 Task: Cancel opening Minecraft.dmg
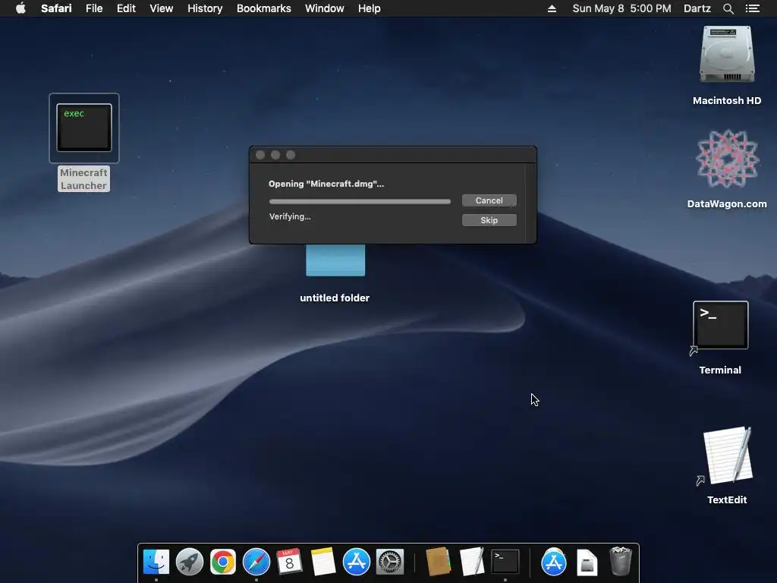pos(489,200)
